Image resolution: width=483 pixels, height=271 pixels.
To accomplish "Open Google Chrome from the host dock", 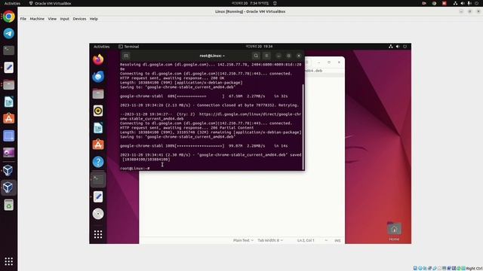I will point(8,17).
